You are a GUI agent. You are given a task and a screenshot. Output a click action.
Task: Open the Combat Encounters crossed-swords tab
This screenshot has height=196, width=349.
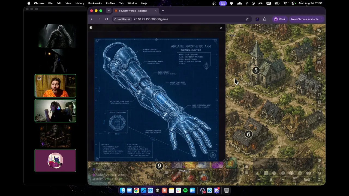click(319, 38)
